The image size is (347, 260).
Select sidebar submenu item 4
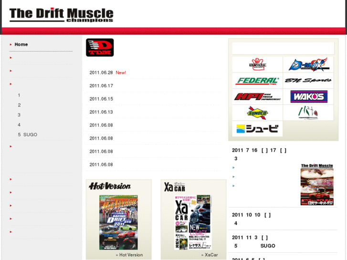[x=19, y=125]
